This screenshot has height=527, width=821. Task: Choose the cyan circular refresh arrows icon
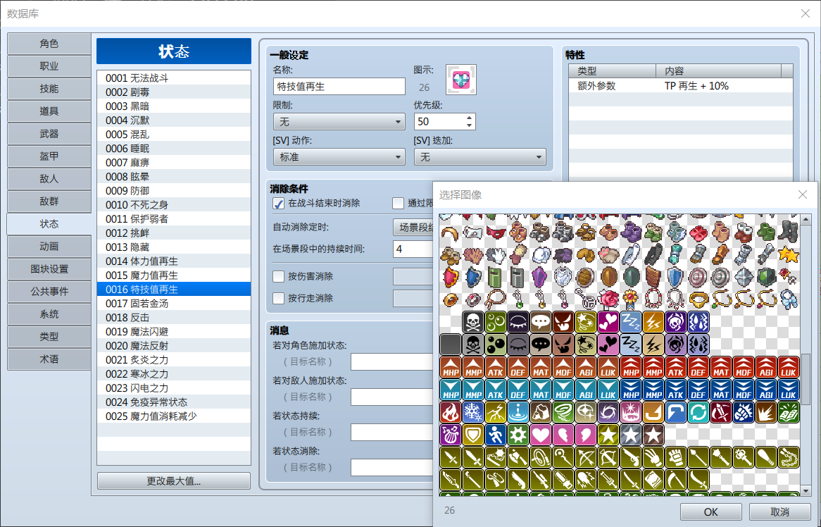(x=698, y=412)
